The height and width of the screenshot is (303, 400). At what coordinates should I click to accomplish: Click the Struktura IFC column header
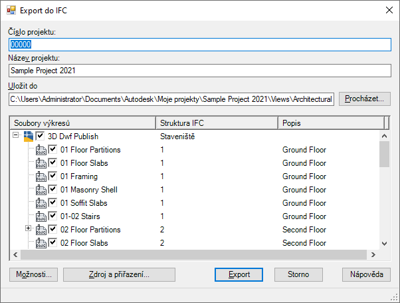[x=216, y=123]
